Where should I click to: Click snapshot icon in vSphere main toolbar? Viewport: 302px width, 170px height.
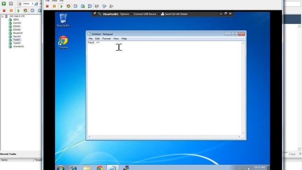33,10
